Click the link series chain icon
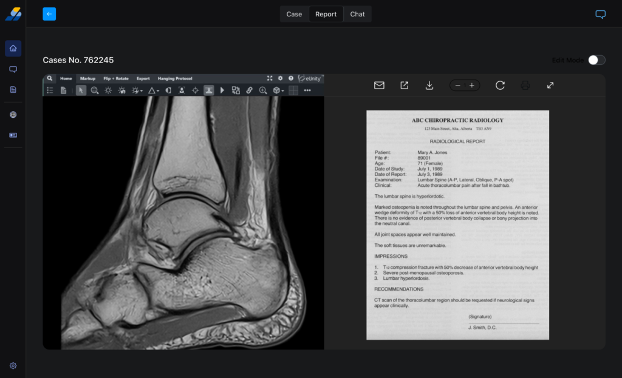The height and width of the screenshot is (378, 622). [249, 90]
